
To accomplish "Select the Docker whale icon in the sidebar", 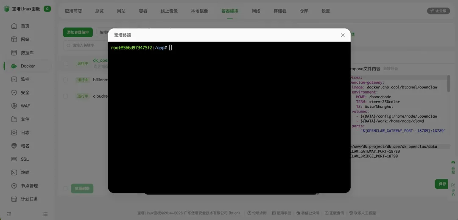I will (14, 66).
